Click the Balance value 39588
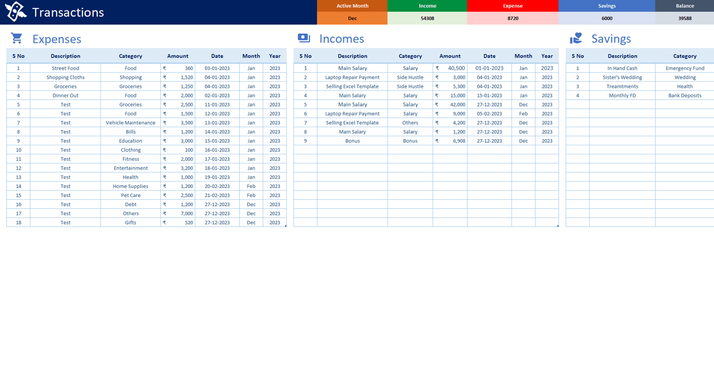This screenshot has width=714, height=368. [685, 19]
